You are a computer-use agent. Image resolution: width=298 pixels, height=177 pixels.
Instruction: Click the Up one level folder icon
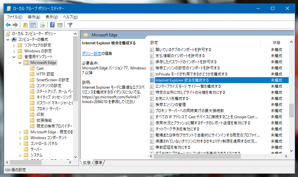(x=25, y=25)
